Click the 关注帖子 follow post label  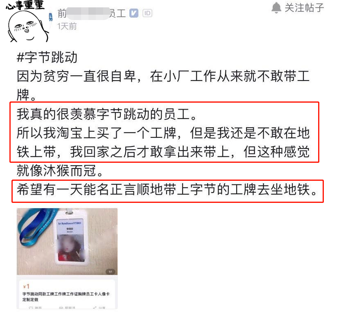pyautogui.click(x=304, y=8)
